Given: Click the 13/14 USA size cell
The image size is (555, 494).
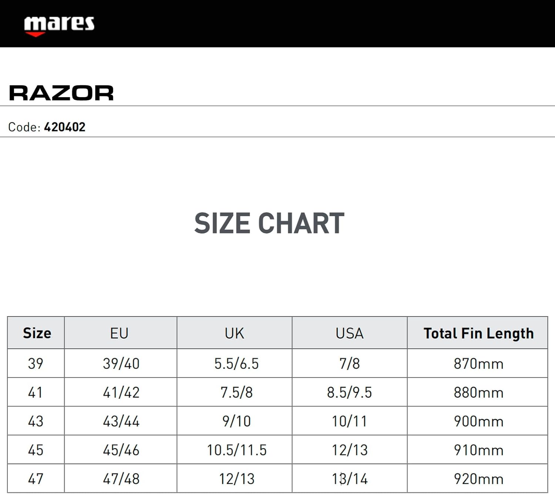Looking at the screenshot, I should (349, 479).
